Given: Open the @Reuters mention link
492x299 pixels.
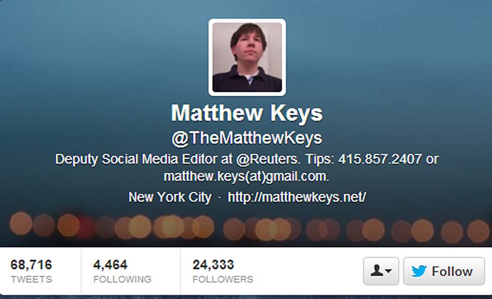Looking at the screenshot, I should tap(267, 159).
